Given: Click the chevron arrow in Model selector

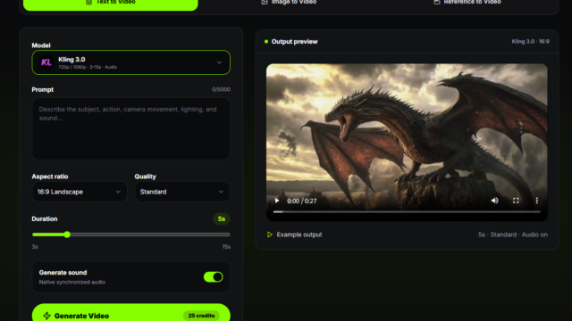Looking at the screenshot, I should click(219, 62).
